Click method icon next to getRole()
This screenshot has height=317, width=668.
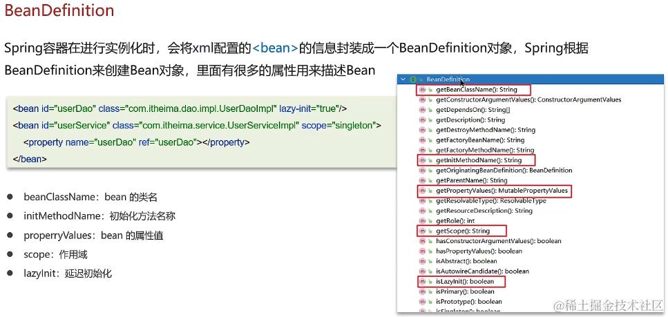click(x=423, y=221)
